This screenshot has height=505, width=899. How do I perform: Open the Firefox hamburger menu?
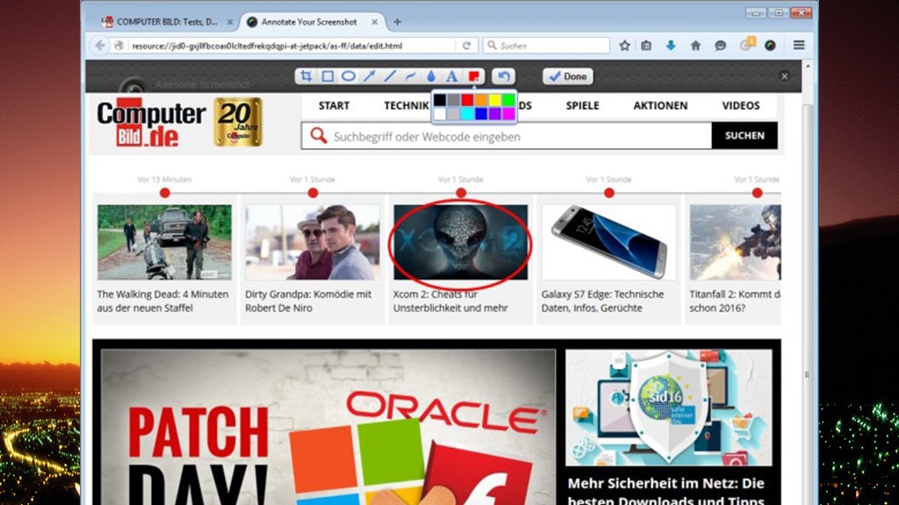point(799,45)
